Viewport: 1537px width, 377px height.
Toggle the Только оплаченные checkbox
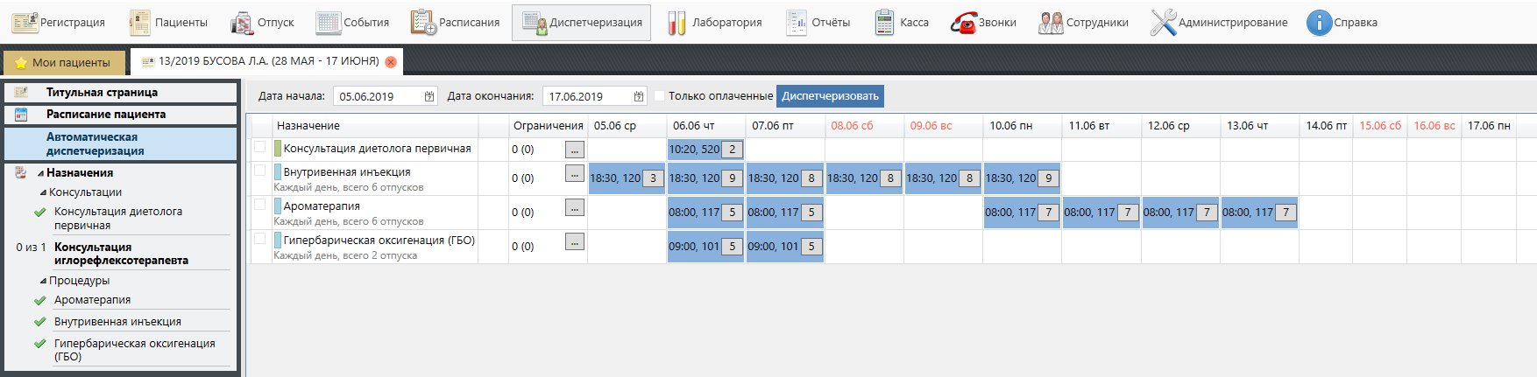[660, 96]
